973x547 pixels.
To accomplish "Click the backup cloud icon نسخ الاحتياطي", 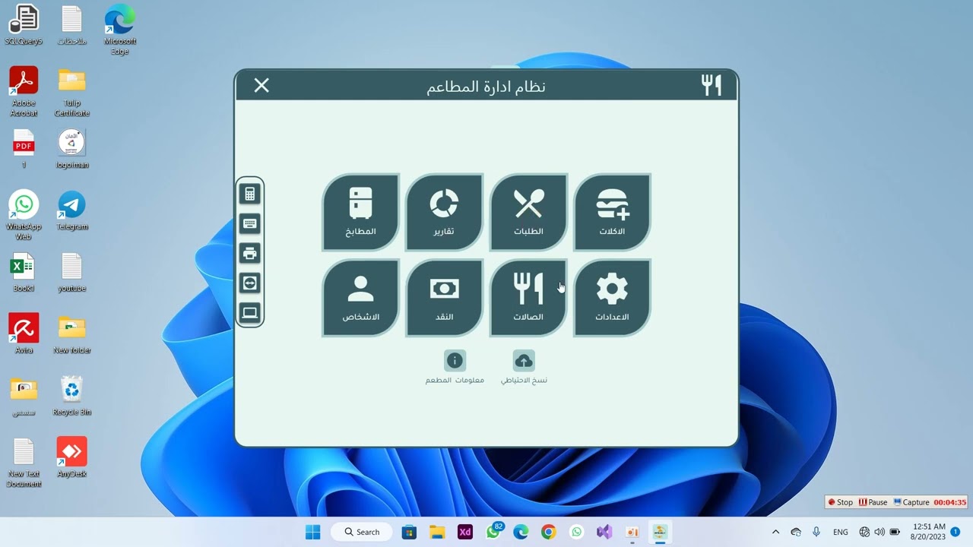I will point(524,360).
